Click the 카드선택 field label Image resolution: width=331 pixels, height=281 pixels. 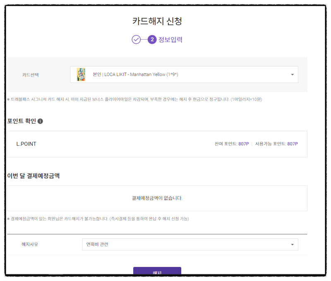pos(30,75)
